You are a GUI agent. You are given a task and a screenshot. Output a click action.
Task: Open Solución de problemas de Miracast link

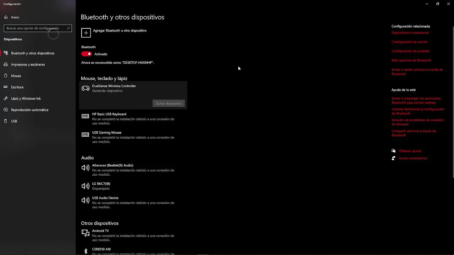click(417, 122)
